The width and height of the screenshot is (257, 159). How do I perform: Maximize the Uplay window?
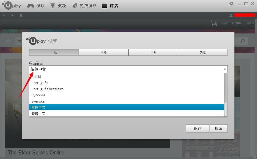[x=246, y=3]
